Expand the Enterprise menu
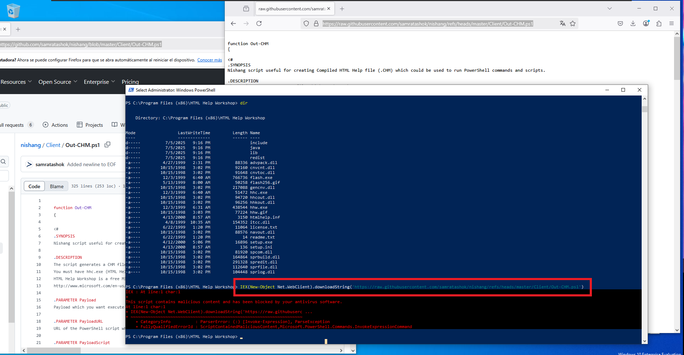The height and width of the screenshot is (355, 684). coord(99,82)
